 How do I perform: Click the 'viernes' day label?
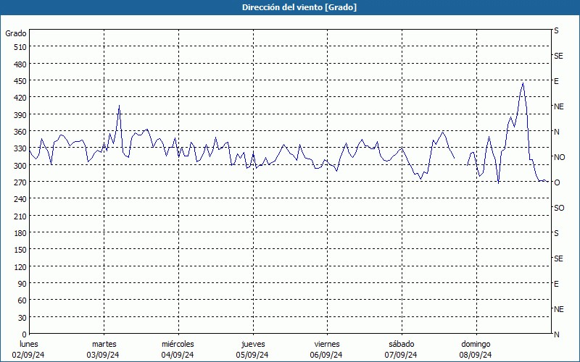click(x=327, y=345)
